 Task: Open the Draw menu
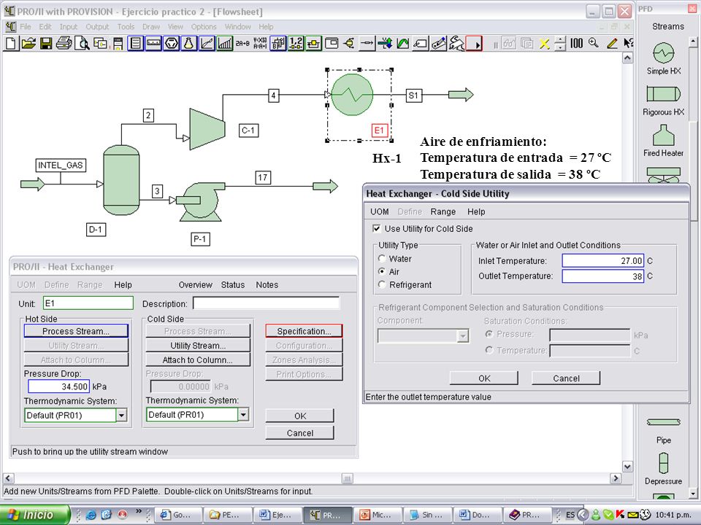[151, 27]
